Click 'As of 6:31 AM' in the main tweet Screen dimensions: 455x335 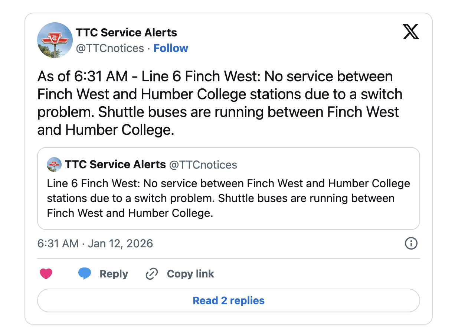(x=82, y=77)
